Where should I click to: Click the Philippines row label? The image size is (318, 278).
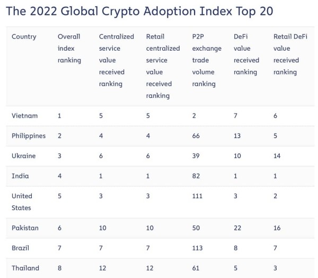29,136
